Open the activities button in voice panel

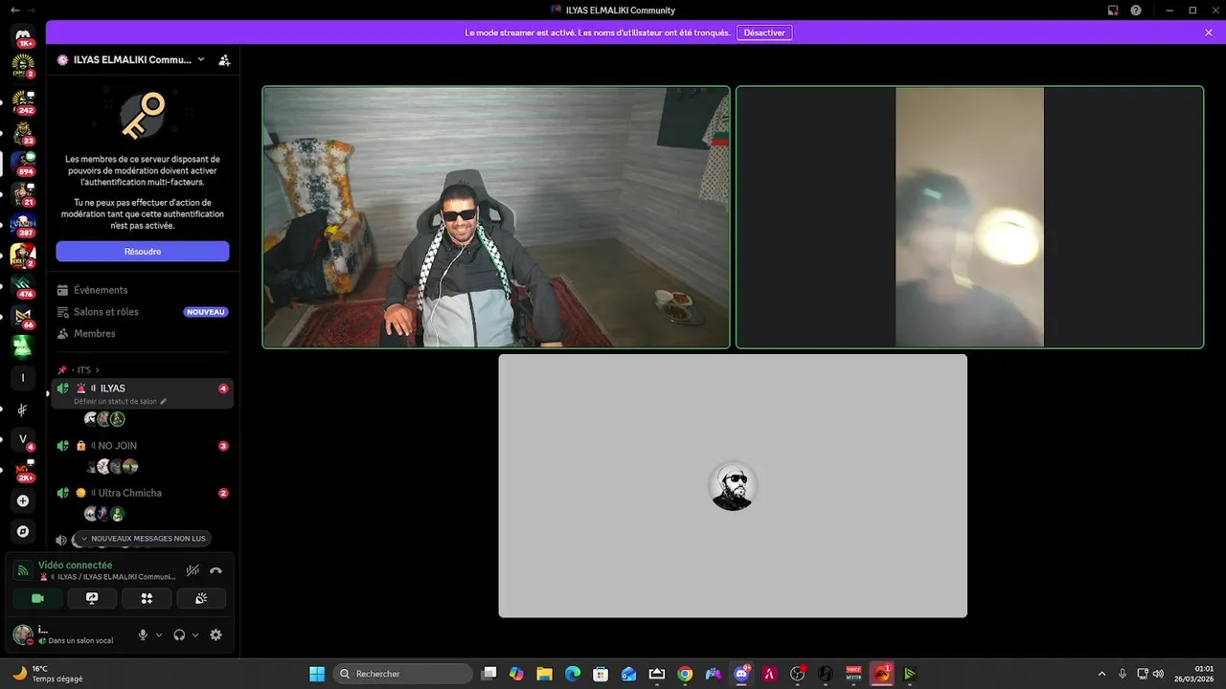147,598
